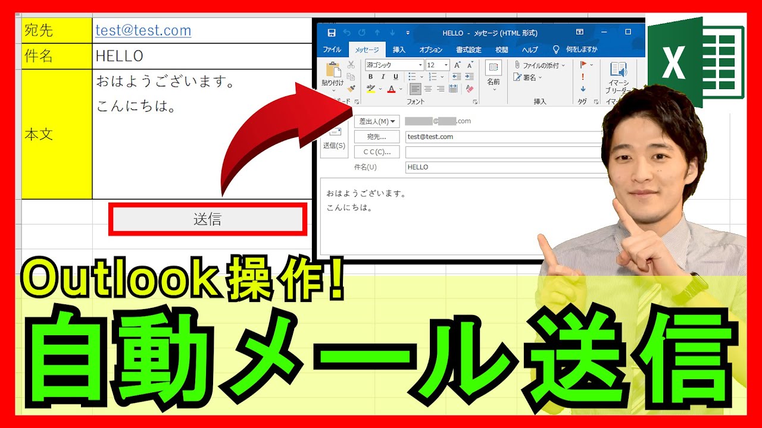Viewport: 762px width, 428px height.
Task: Click the To field containing test@test.com
Action: (506, 137)
